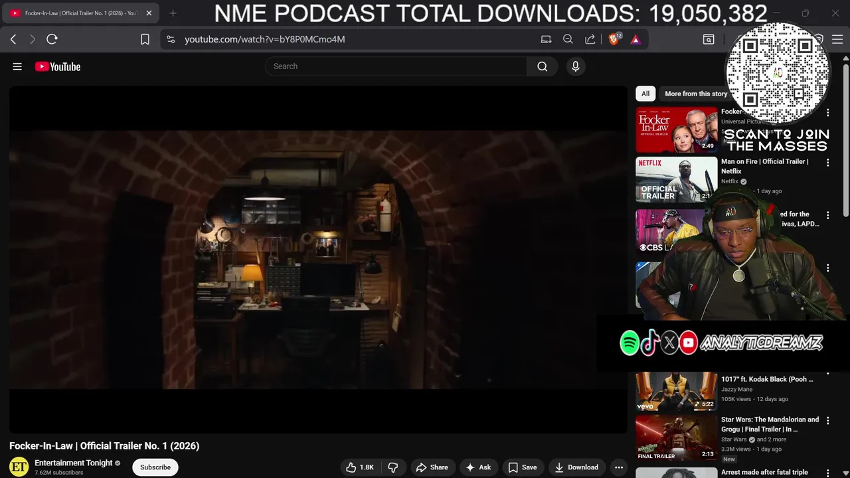Click the Arrest made after fatal triple title
The width and height of the screenshot is (850, 478).
tap(764, 473)
